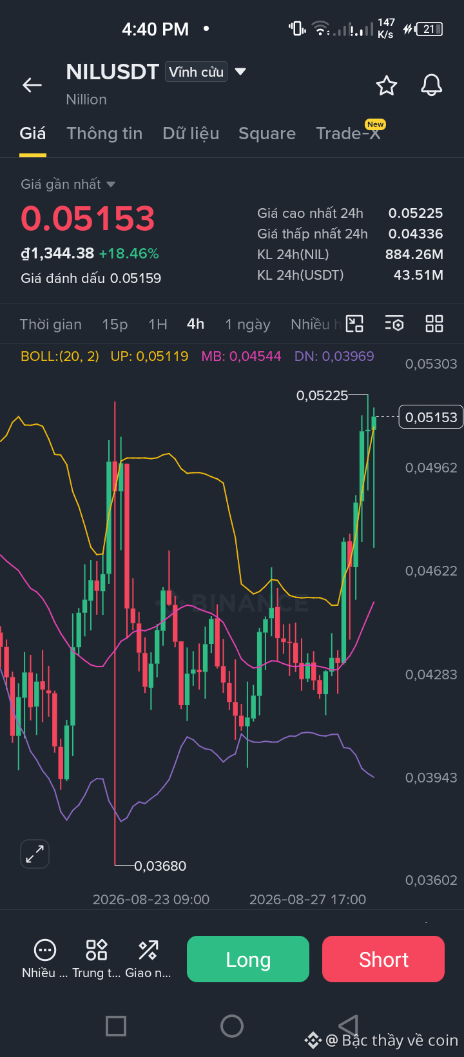Tap the large red price 0.05153
Image resolution: width=464 pixels, height=1057 pixels.
coord(88,218)
